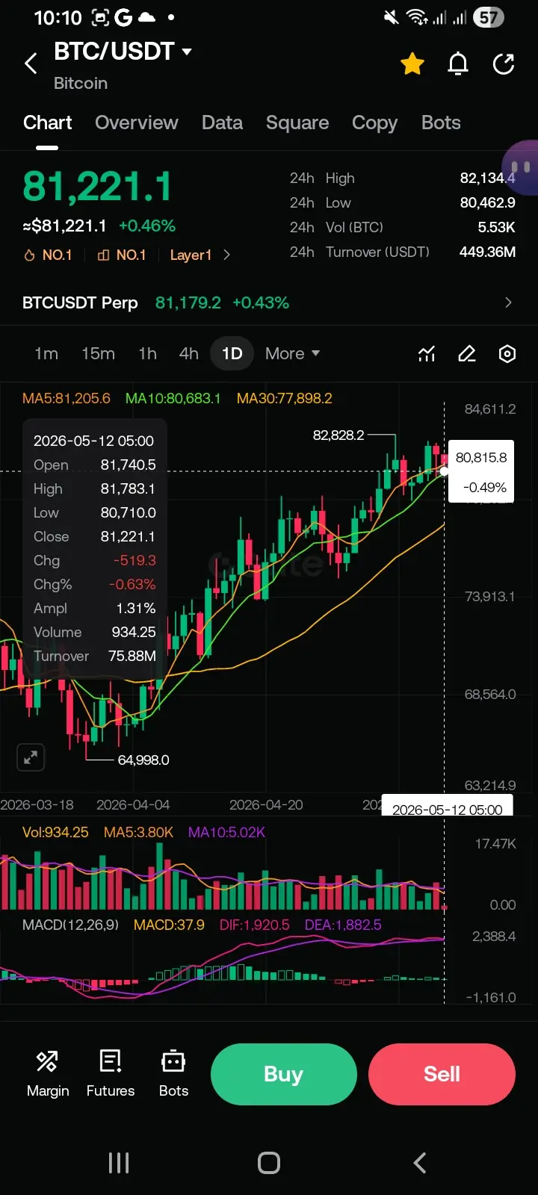This screenshot has width=538, height=1195.
Task: Open Futures trading
Action: click(111, 1074)
